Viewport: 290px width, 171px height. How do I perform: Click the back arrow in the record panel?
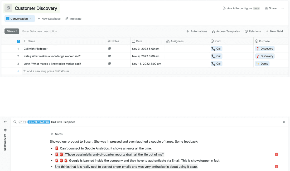click(x=5, y=122)
